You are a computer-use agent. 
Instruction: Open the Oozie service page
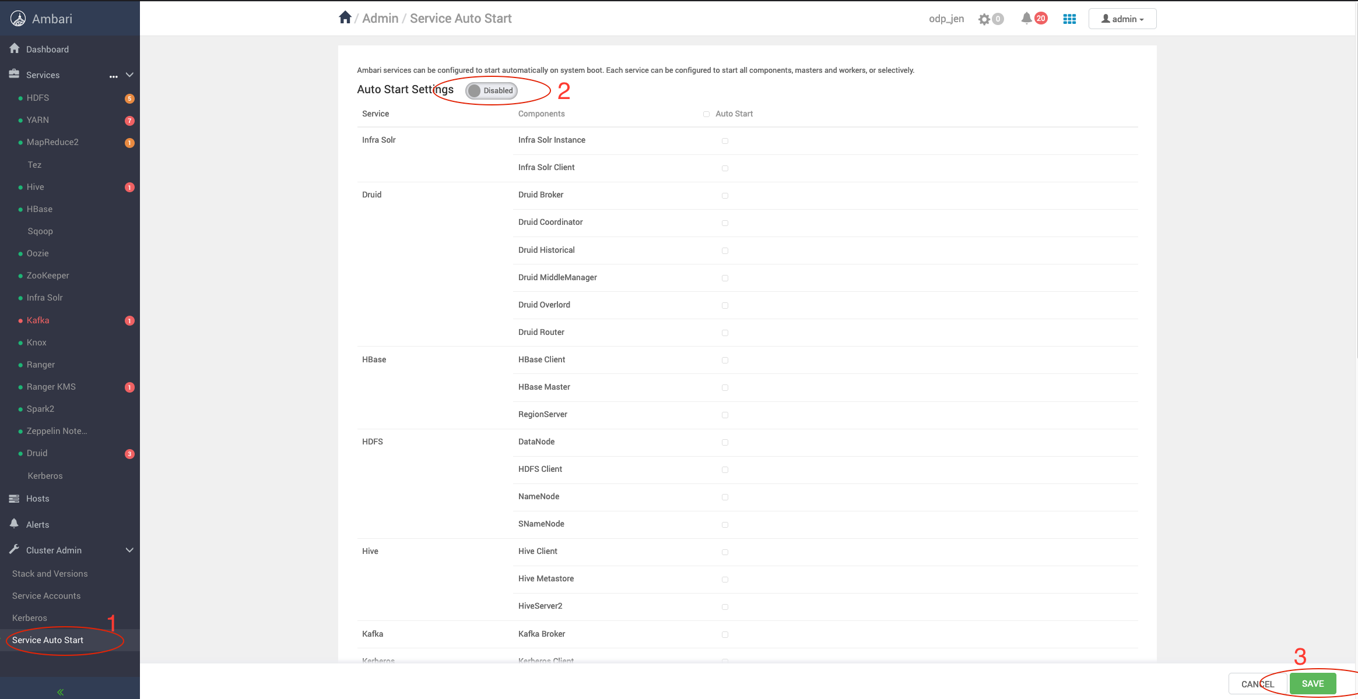[x=38, y=253]
